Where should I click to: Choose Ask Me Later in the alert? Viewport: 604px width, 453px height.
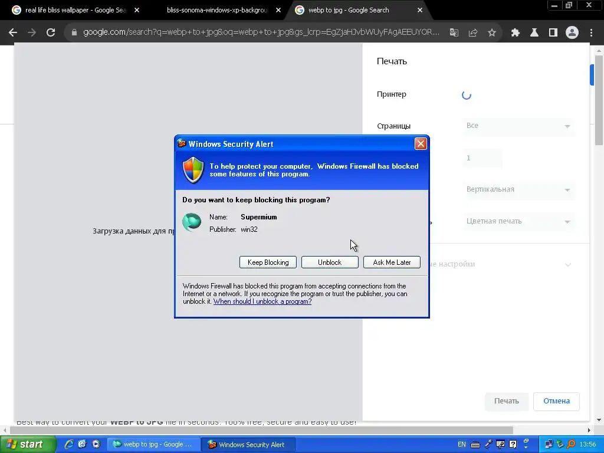pyautogui.click(x=392, y=262)
